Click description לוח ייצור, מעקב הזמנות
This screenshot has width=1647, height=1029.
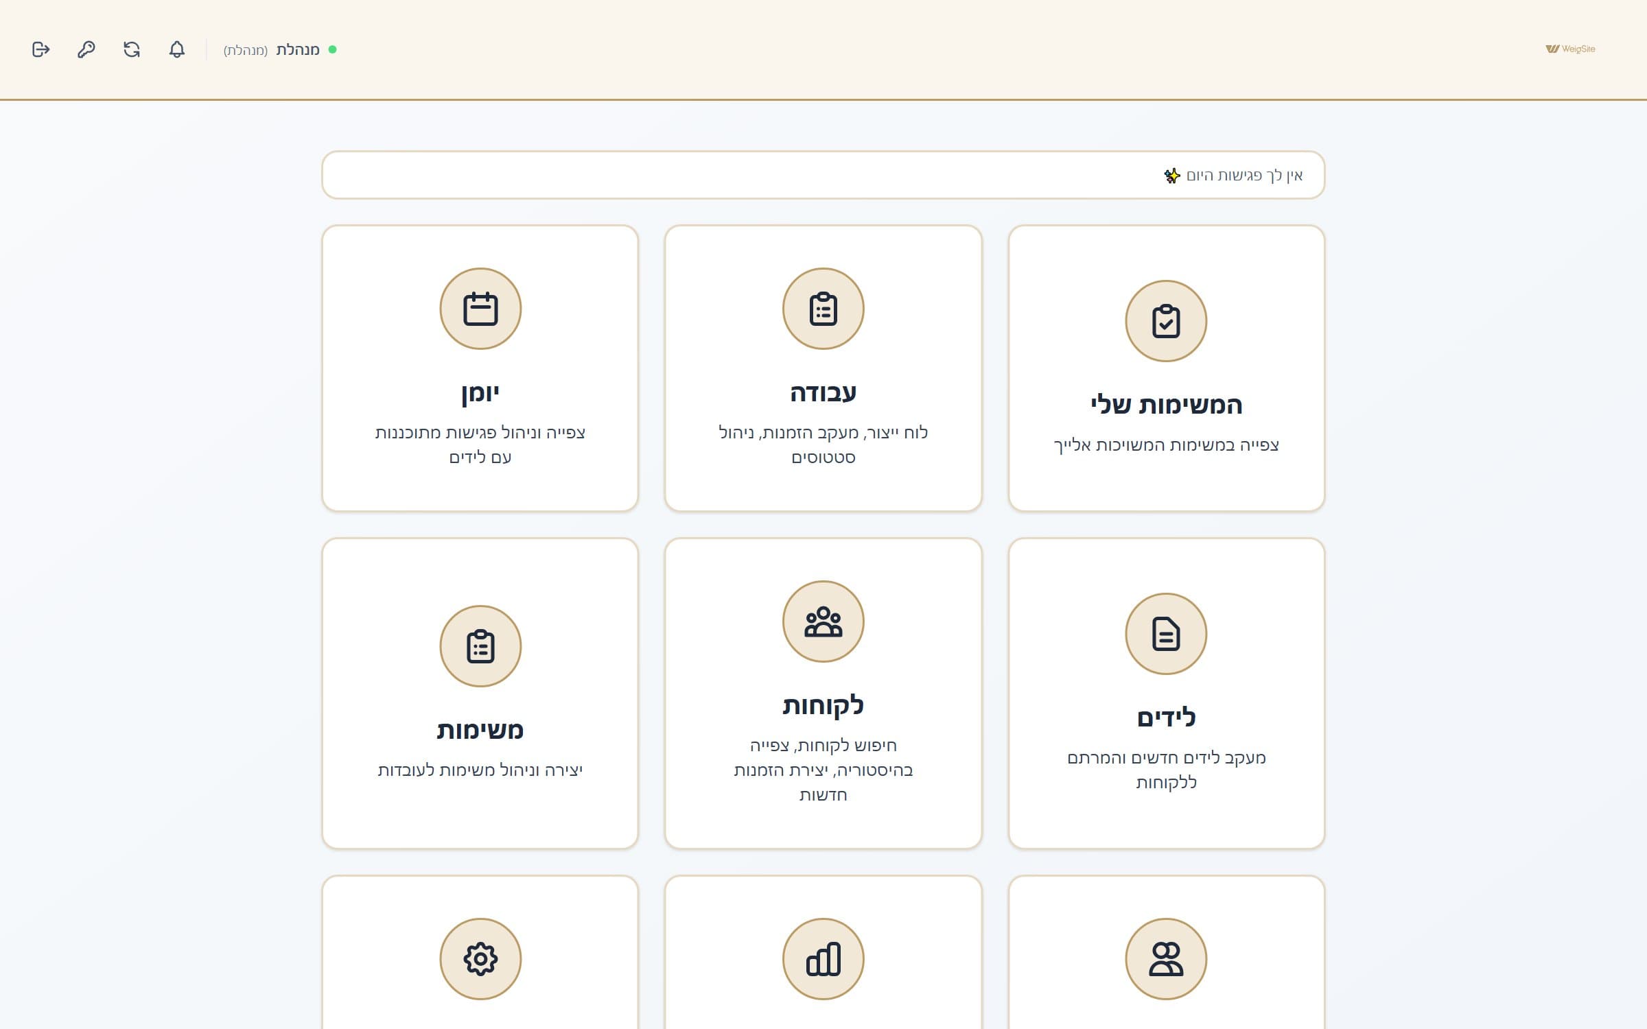point(823,445)
